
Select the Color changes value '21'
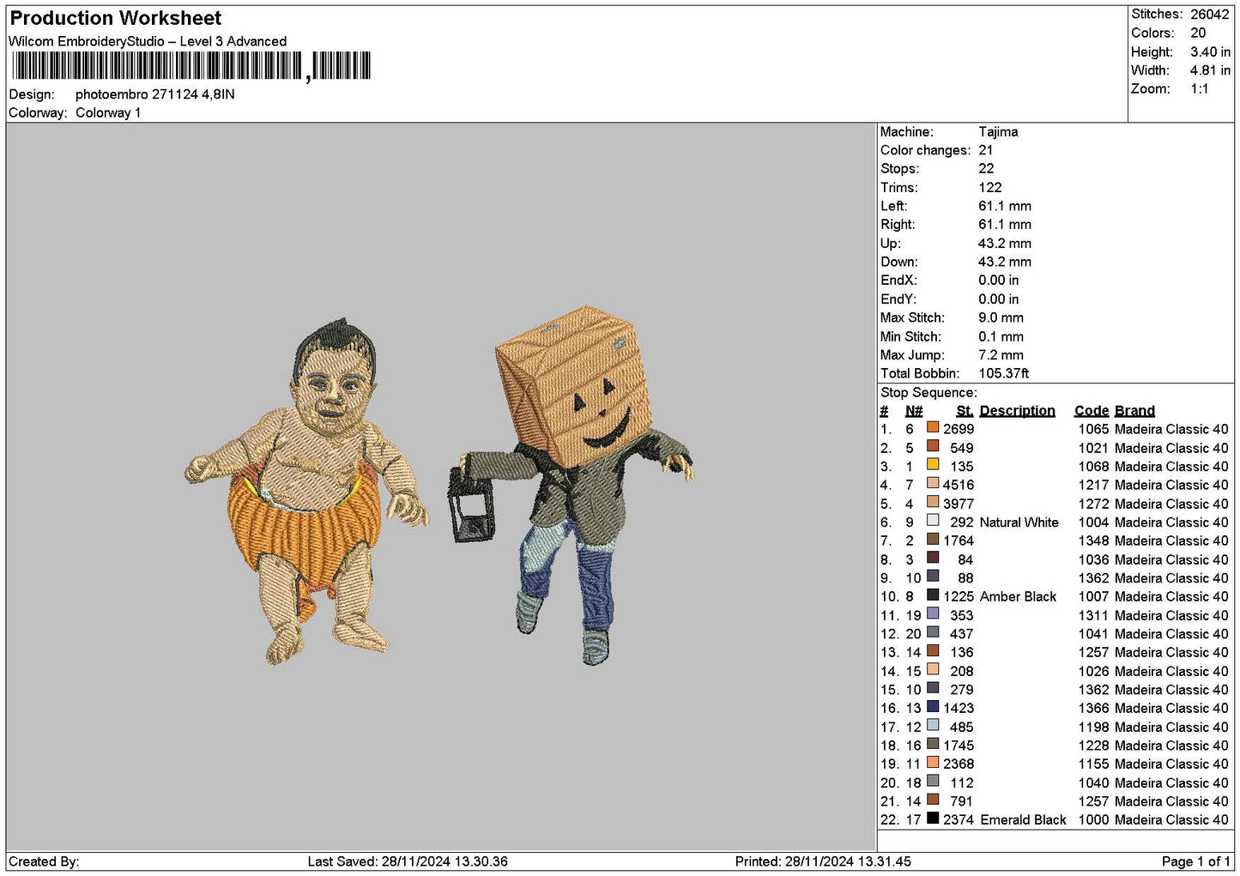[986, 150]
